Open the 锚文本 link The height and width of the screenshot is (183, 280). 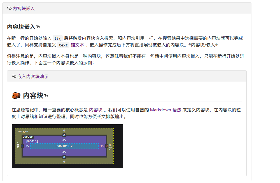(x=77, y=45)
